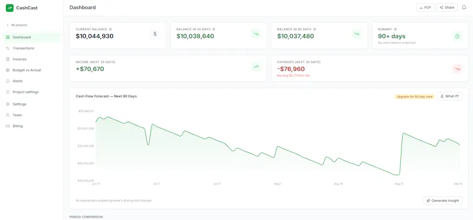The height and width of the screenshot is (220, 473).
Task: Click the 90+ days runway value
Action: pos(391,37)
